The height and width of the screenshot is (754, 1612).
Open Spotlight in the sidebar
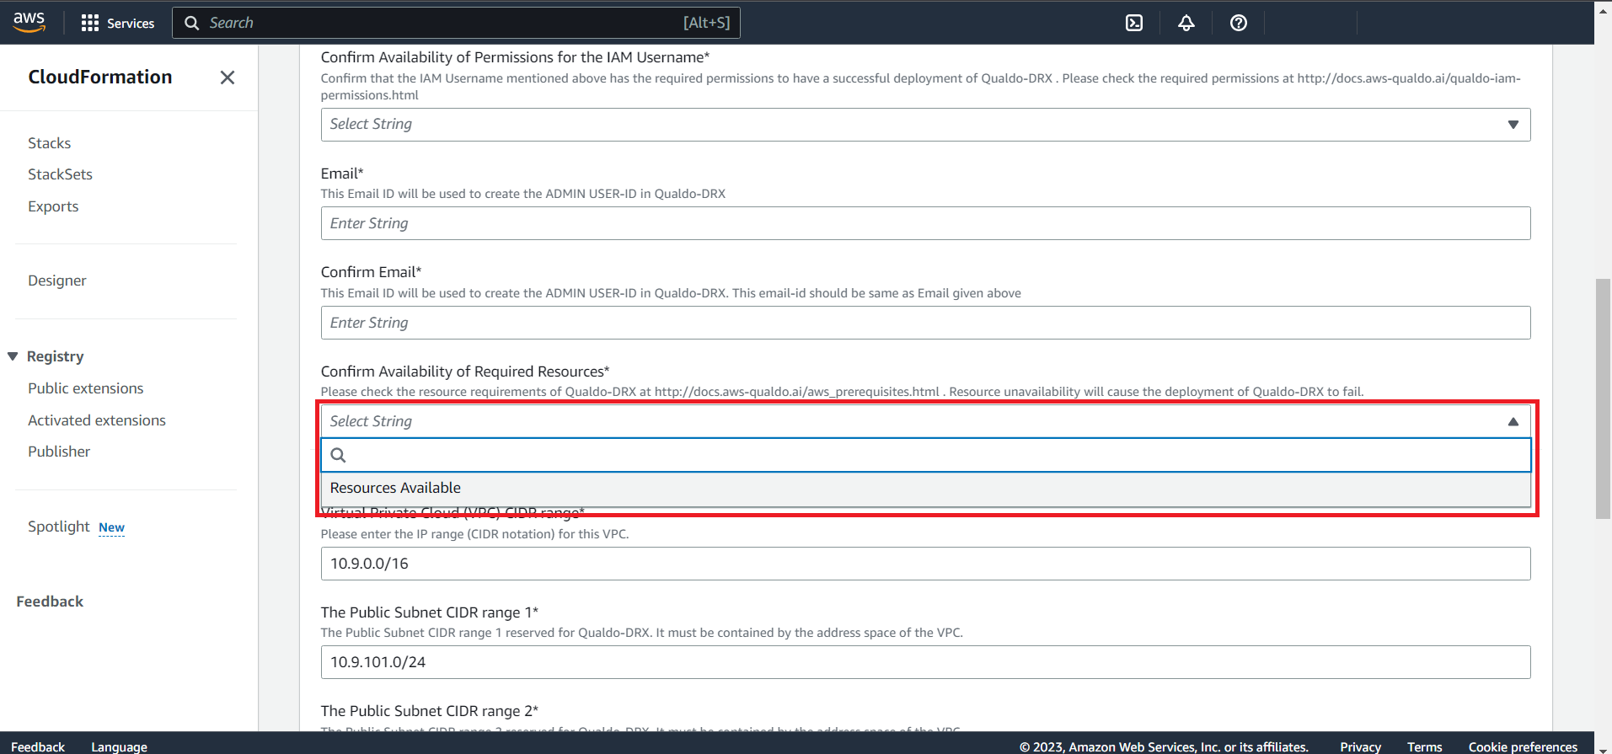[58, 527]
